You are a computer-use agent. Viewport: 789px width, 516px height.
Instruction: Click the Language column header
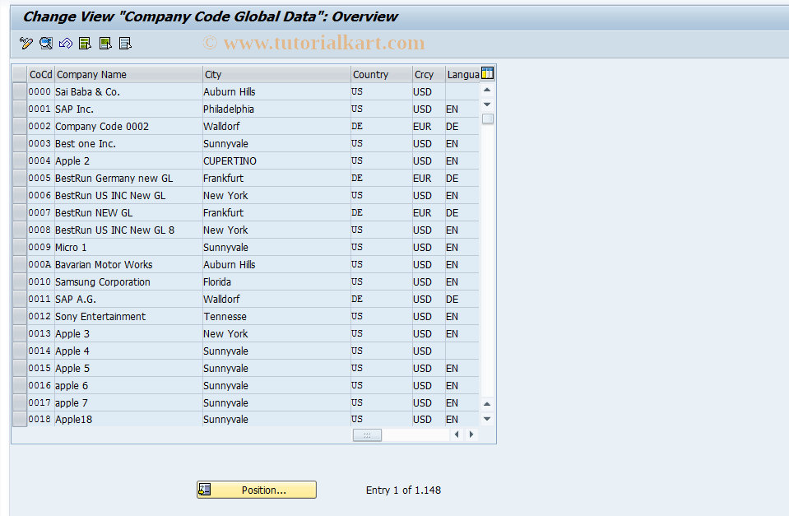point(463,75)
